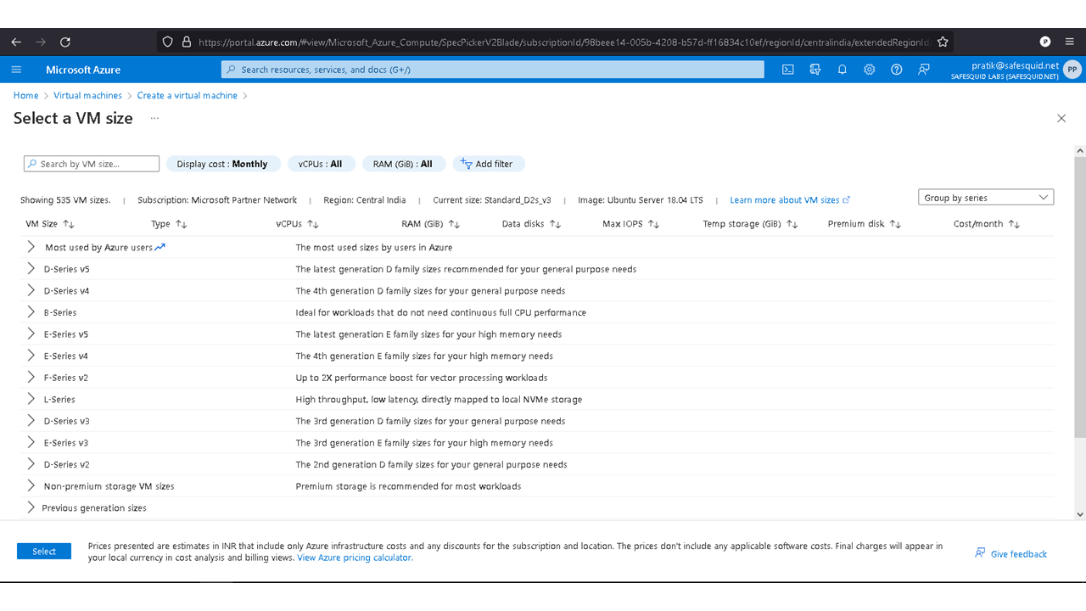
Task: Open the RAM (GiB) All filter pill
Action: [x=403, y=164]
